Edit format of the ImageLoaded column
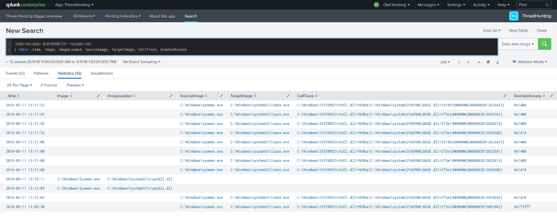This screenshot has width=557, height=217. pyautogui.click(x=171, y=96)
